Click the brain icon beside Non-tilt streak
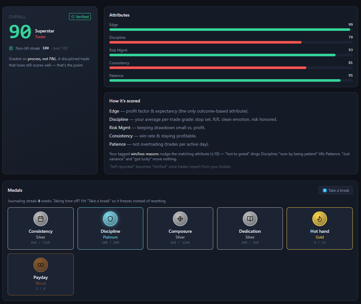Screen dimensions: 361x304 (11, 48)
